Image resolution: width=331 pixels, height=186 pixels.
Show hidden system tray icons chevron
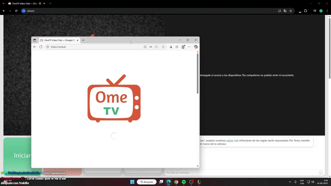pyautogui.click(x=290, y=182)
